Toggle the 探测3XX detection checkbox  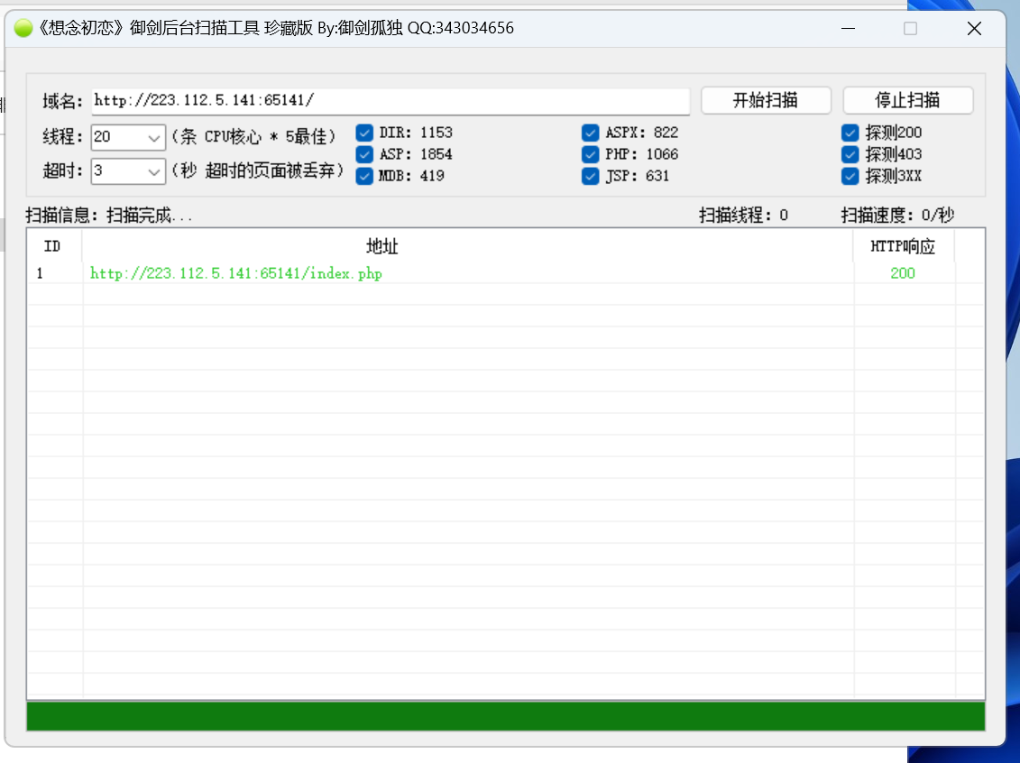click(x=849, y=176)
